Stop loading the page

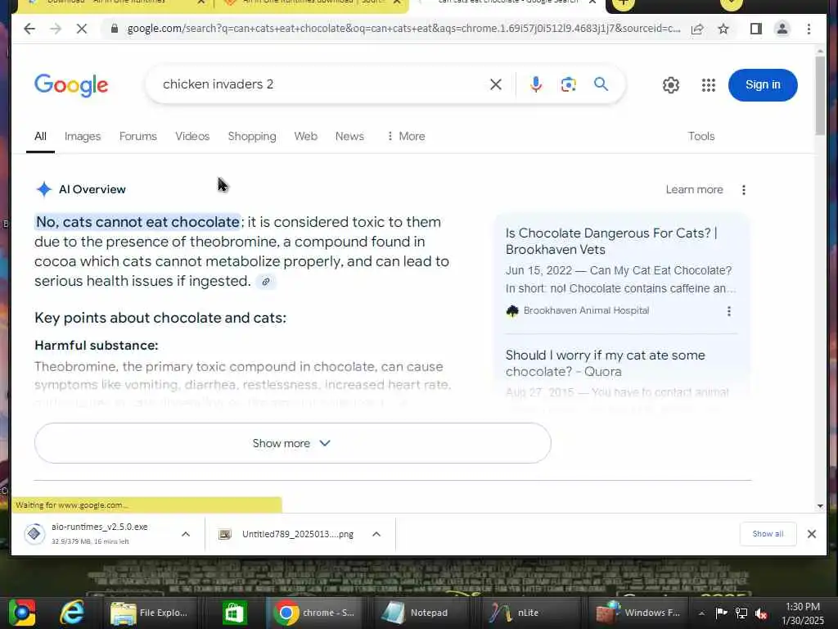(x=82, y=29)
